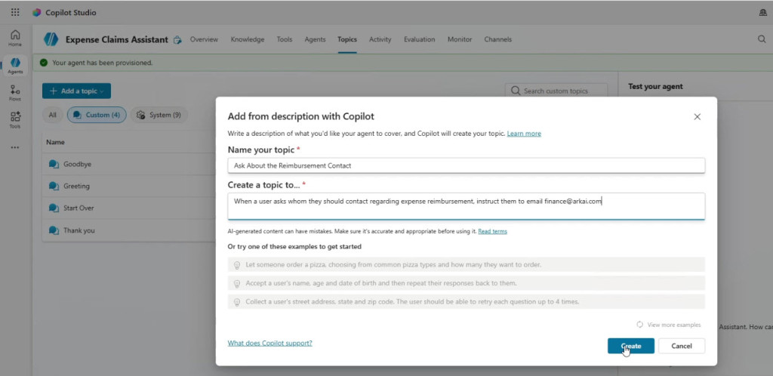Image resolution: width=773 pixels, height=376 pixels.
Task: Show All topics filter
Action: click(x=52, y=115)
